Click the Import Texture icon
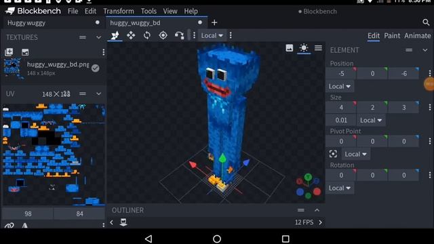The image size is (434, 244). [9, 52]
